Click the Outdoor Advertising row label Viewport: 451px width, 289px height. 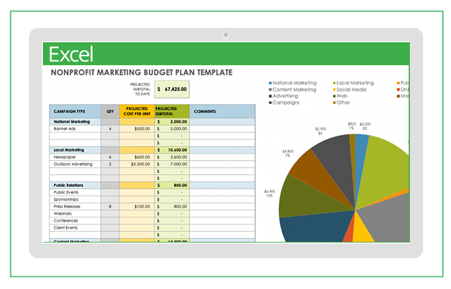point(74,164)
